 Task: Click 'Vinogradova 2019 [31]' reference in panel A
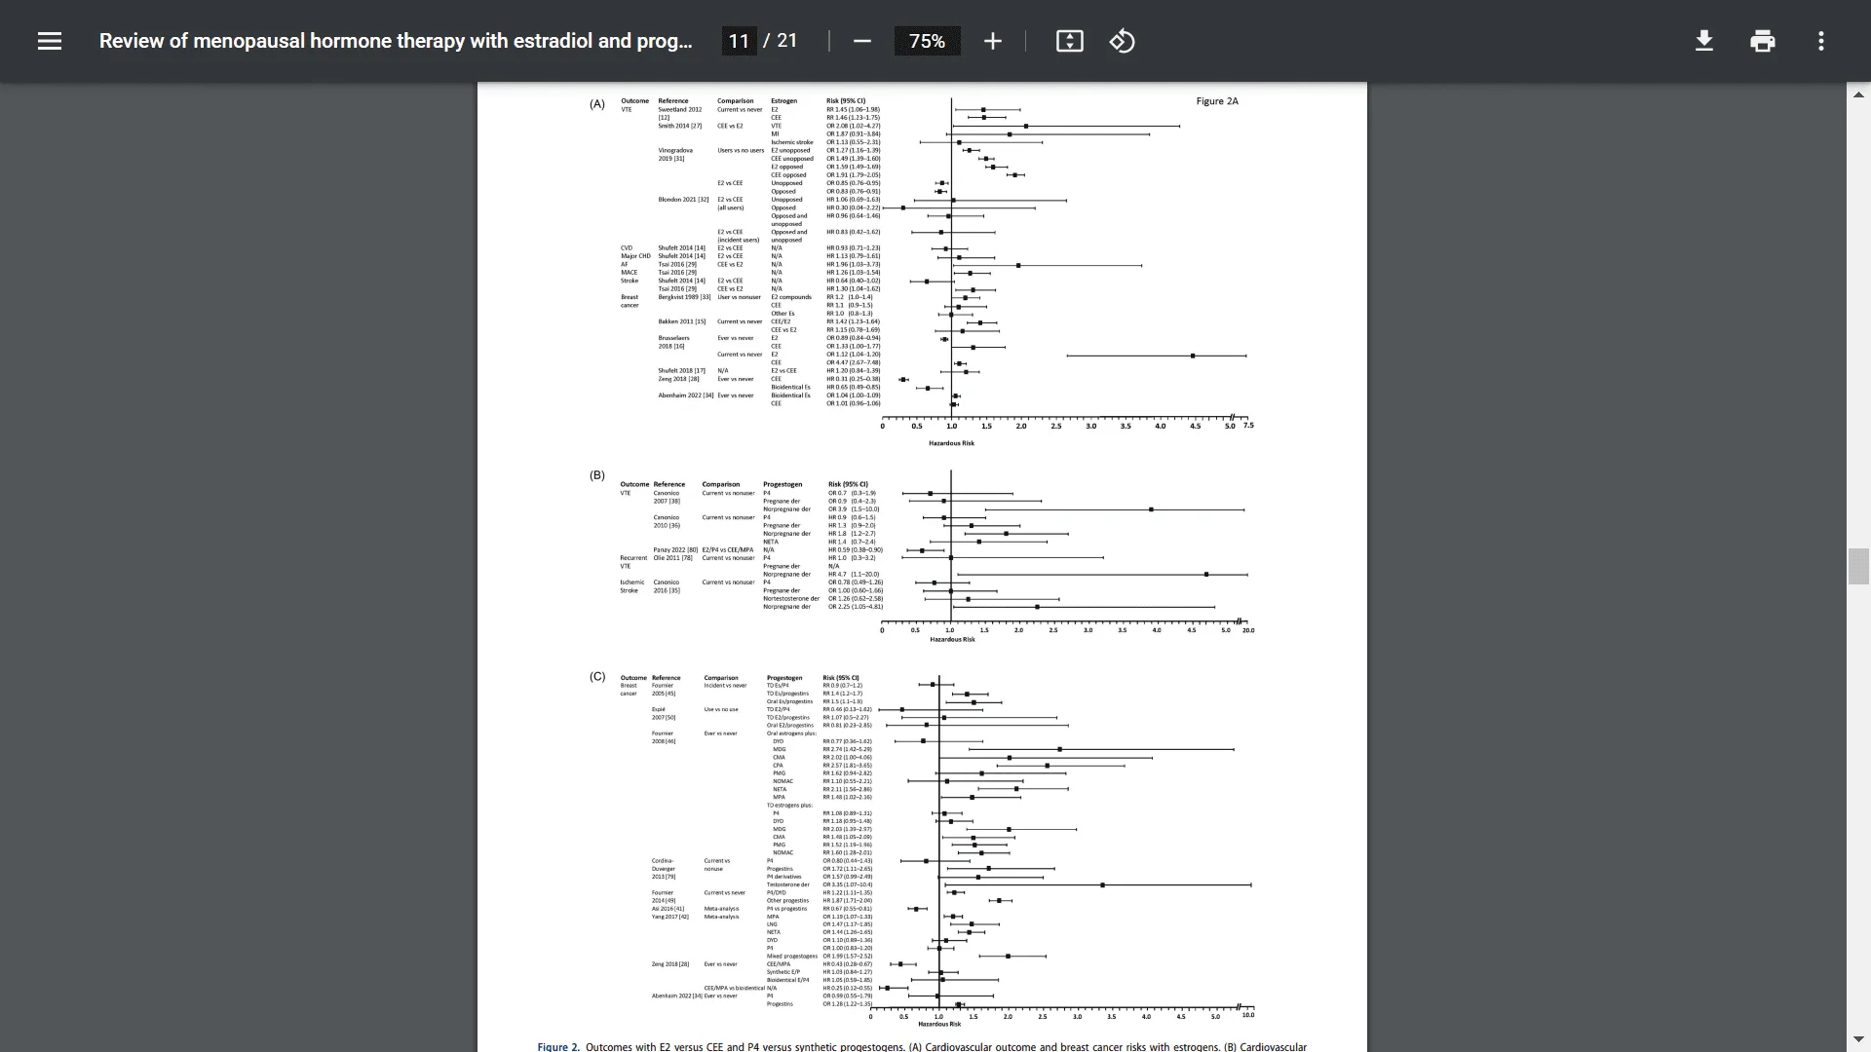coord(675,154)
